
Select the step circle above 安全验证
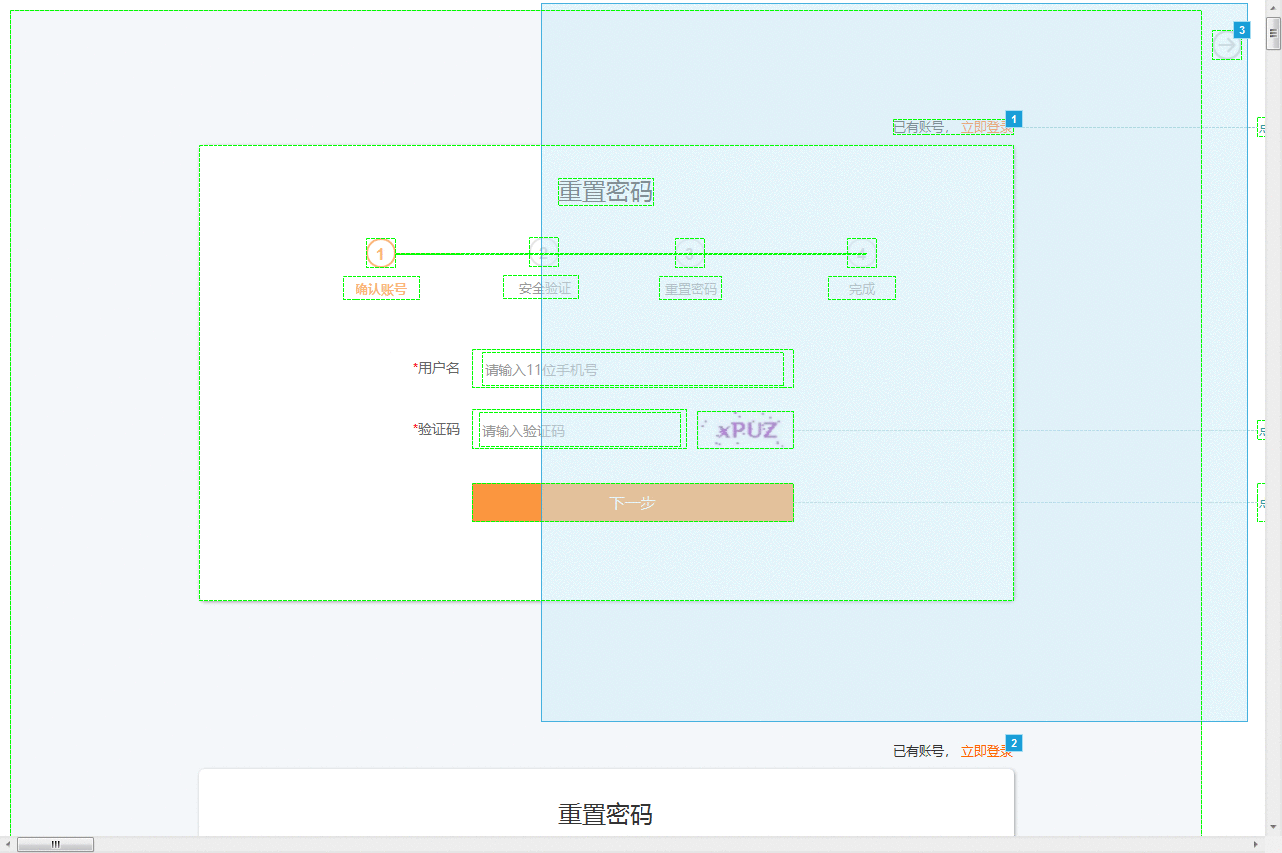544,253
